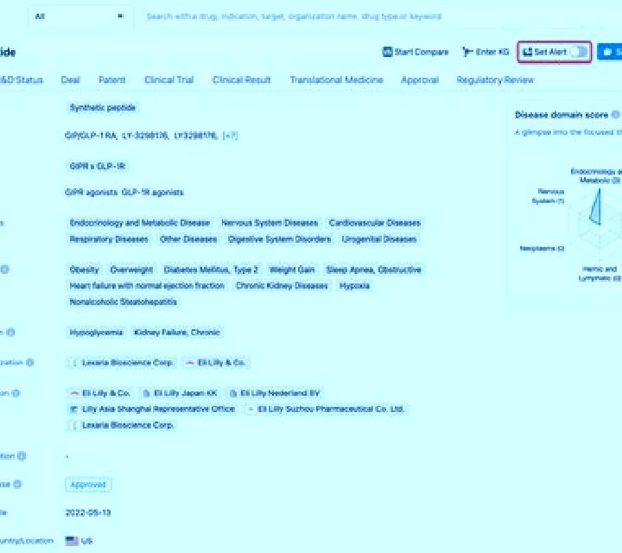This screenshot has width=622, height=553.
Task: Click the US flag icon
Action: 72,541
